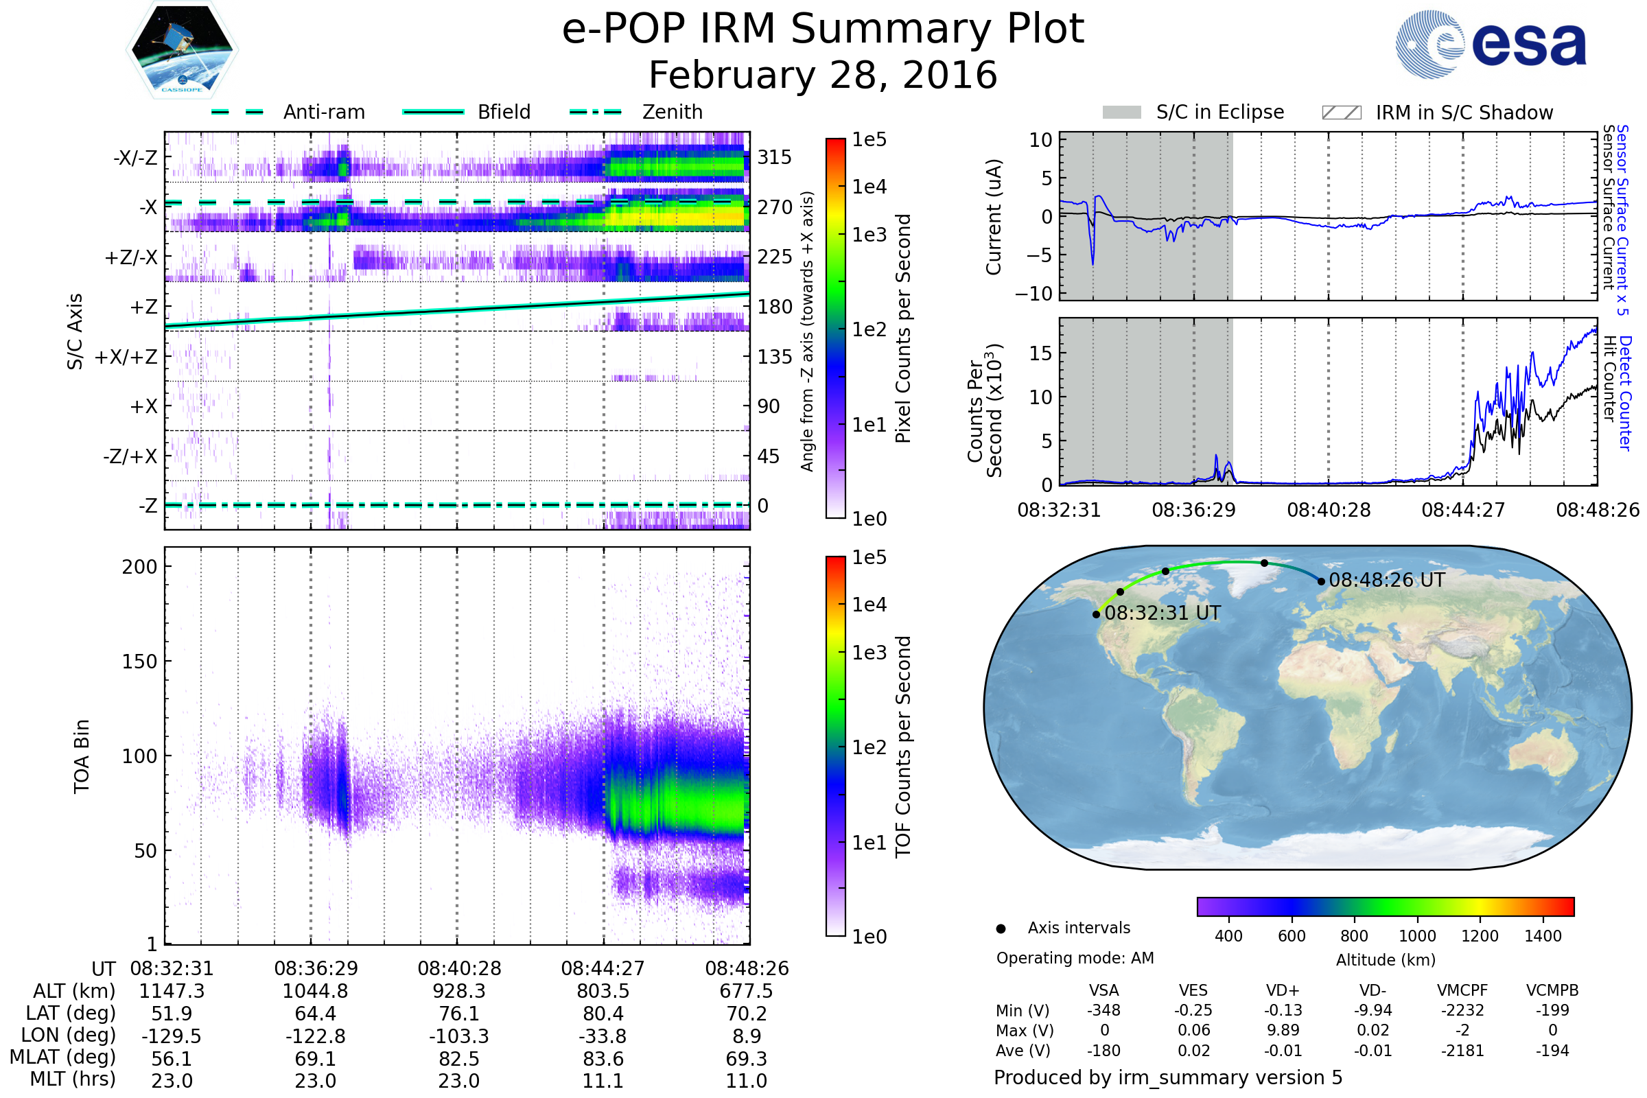The width and height of the screenshot is (1647, 1098).
Task: Click the Sensor Surface Current x 5 label
Action: [x=1623, y=220]
